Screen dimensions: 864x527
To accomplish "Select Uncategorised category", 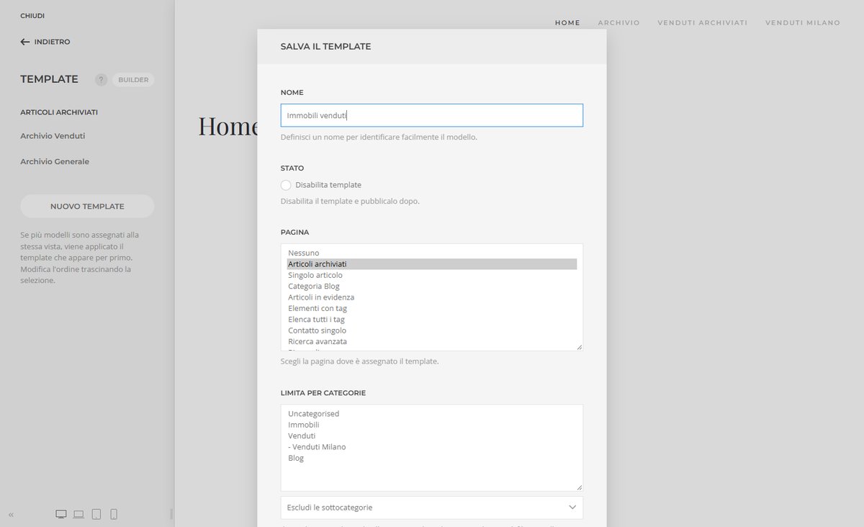I will click(x=432, y=414).
